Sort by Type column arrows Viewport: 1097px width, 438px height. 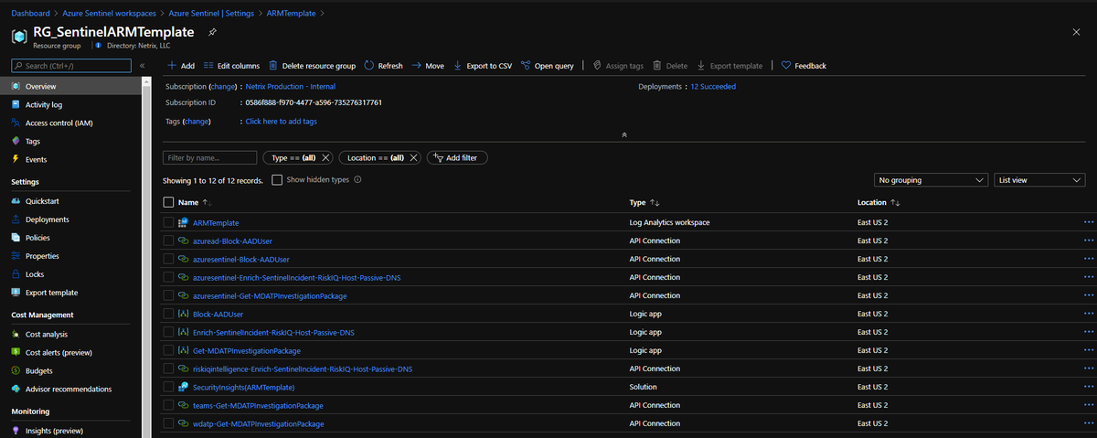(655, 202)
